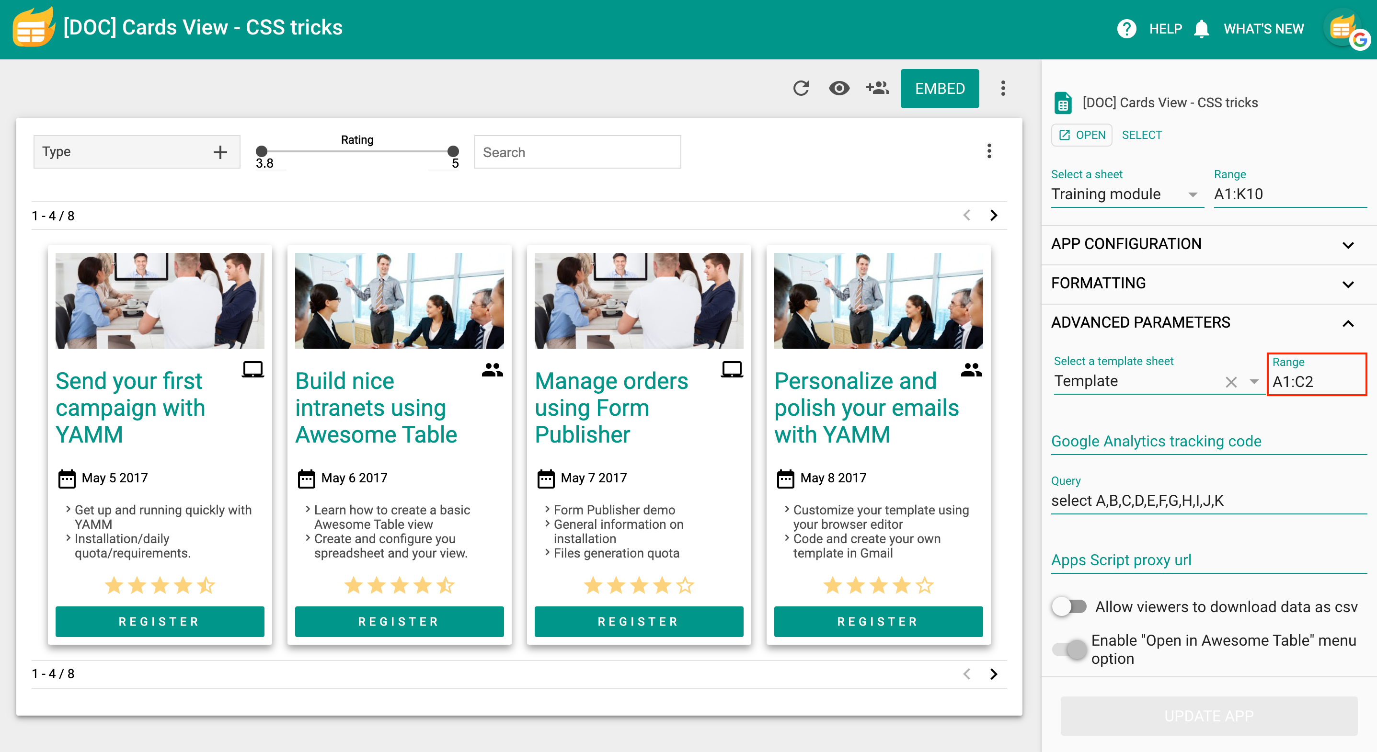Image resolution: width=1377 pixels, height=752 pixels.
Task: Toggle Enable Open in Awesome Table menu option
Action: click(1069, 649)
